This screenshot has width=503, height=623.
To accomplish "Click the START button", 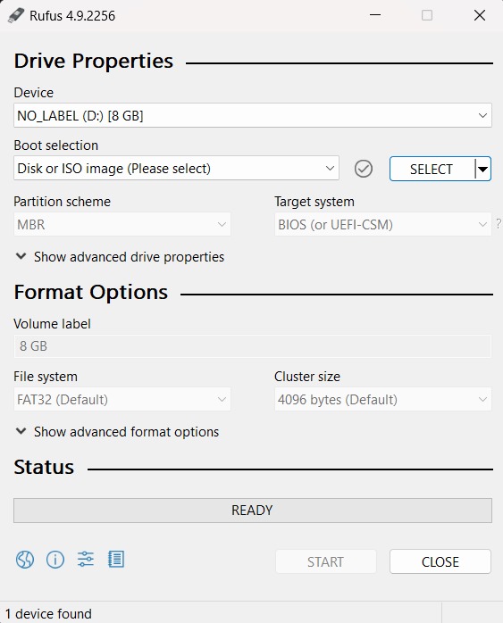I will tap(326, 561).
